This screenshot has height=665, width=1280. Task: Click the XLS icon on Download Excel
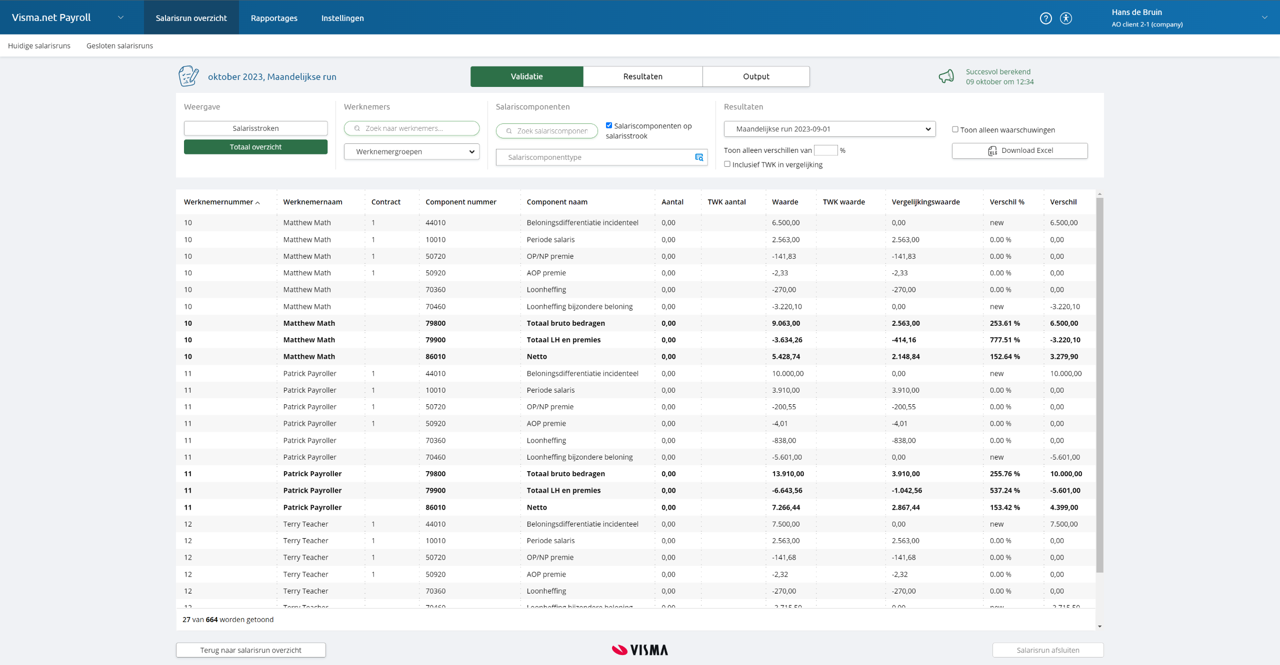[992, 150]
